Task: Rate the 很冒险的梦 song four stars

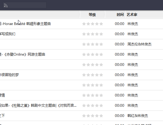Action: tap(97, 75)
